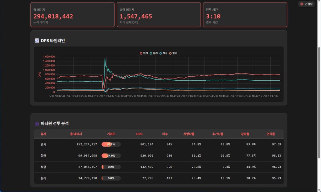Click the 294,018,442 total damage card
321x192 pixels.
72,15
